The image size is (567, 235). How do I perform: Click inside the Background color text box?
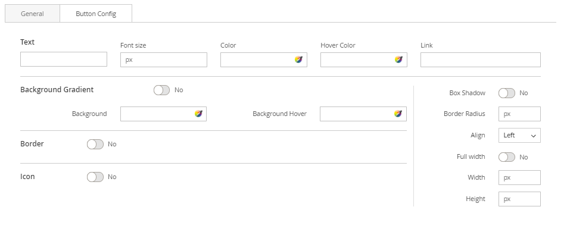click(156, 114)
